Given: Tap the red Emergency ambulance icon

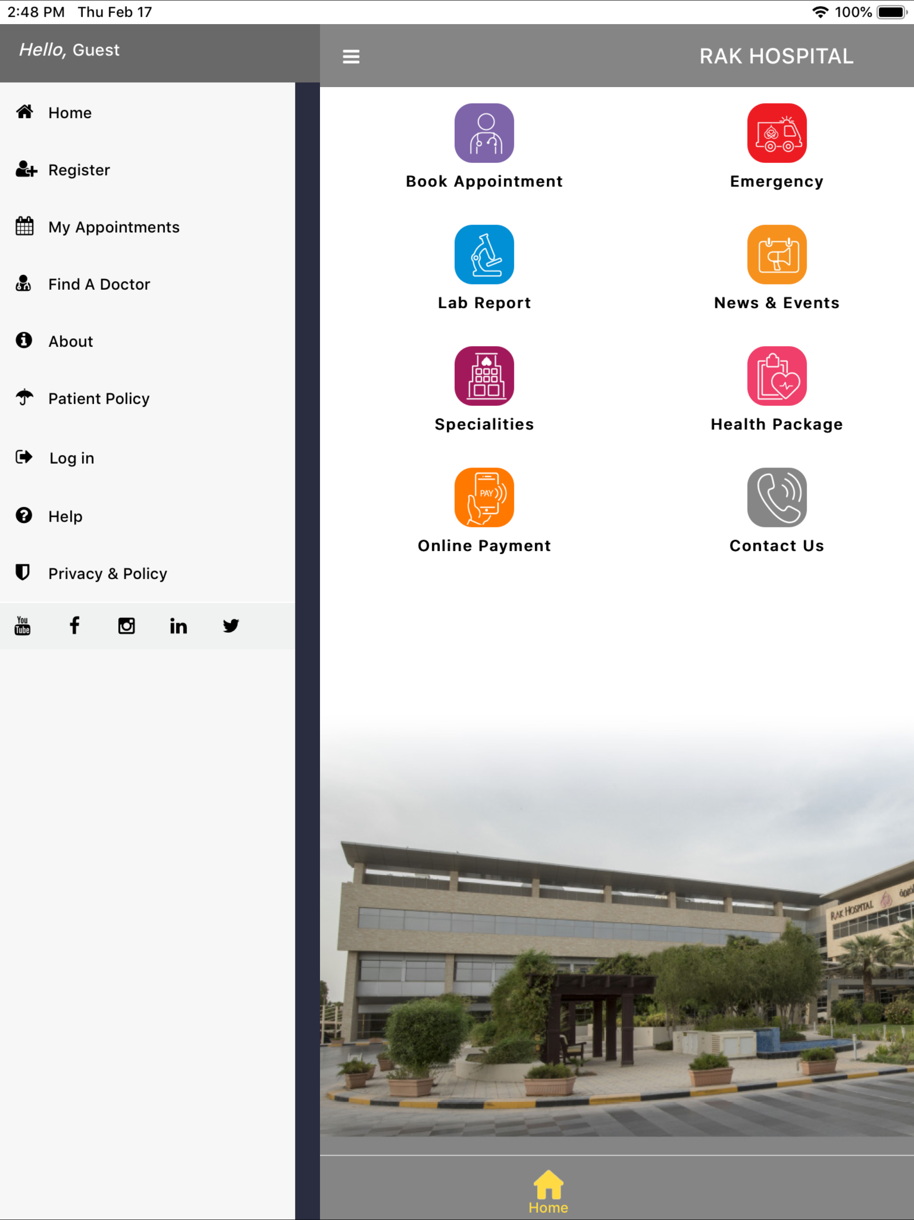Looking at the screenshot, I should coord(777,133).
